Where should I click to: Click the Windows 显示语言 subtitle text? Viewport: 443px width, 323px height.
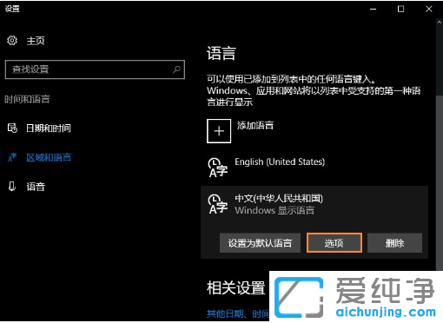[x=274, y=210]
